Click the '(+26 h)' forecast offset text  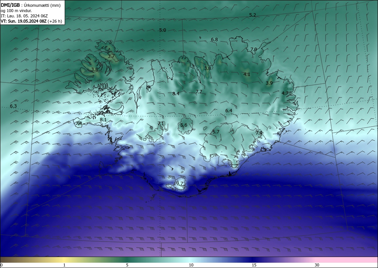coord(55,21)
